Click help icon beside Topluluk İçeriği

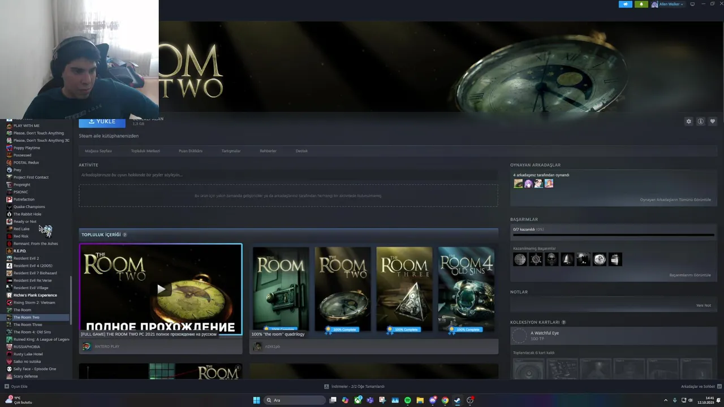pos(125,235)
